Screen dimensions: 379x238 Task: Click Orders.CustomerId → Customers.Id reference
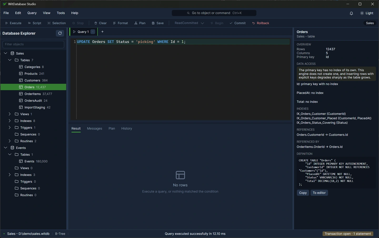click(322, 135)
